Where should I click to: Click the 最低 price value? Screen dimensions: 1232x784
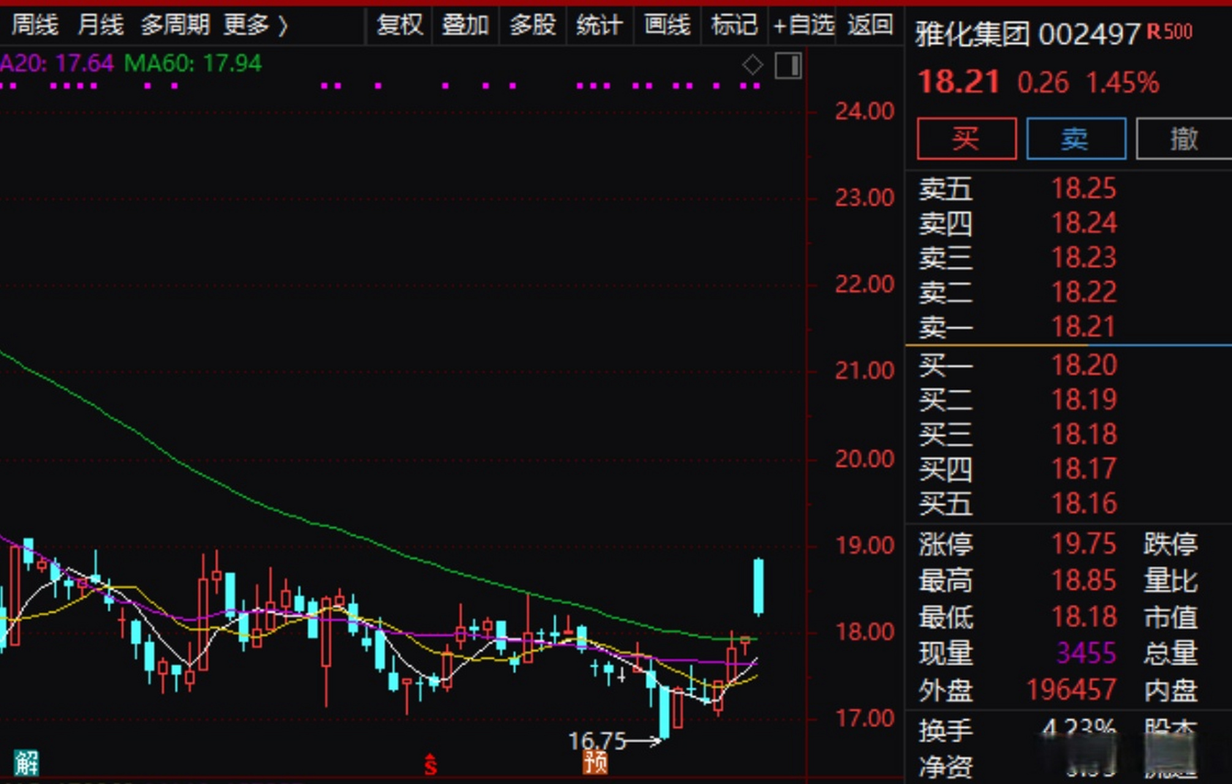pyautogui.click(x=1084, y=616)
